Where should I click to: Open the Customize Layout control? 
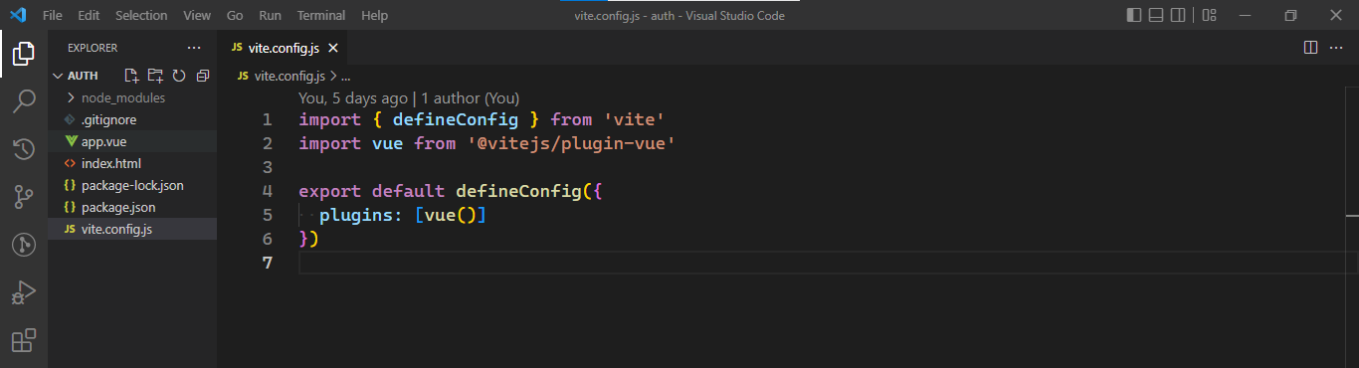point(1209,15)
